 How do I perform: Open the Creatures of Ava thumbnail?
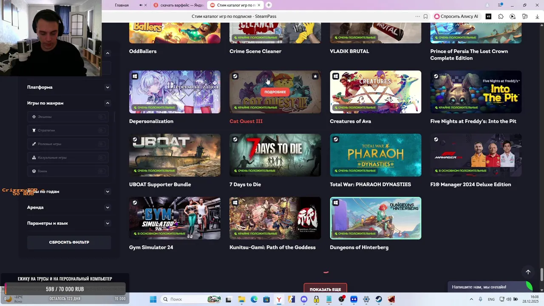click(376, 92)
